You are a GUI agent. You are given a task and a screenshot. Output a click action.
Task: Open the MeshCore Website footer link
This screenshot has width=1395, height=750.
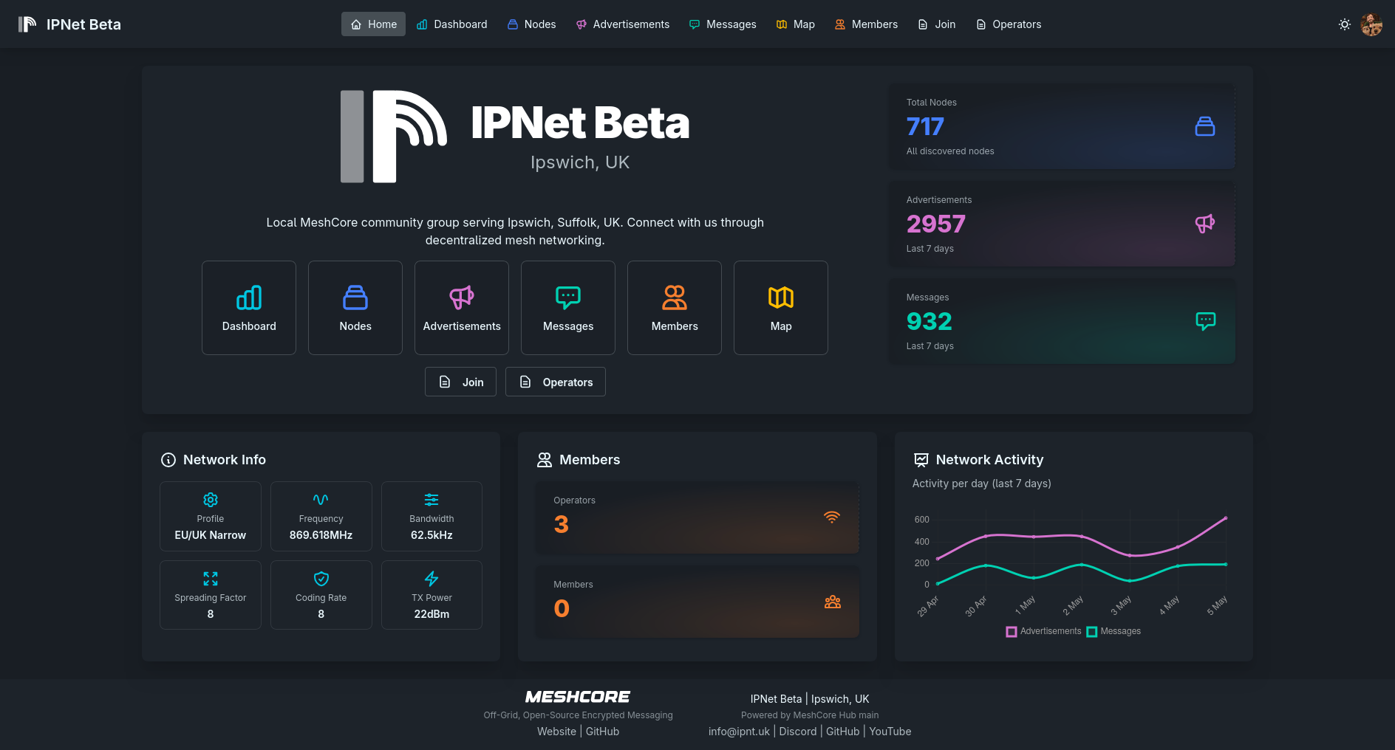(556, 732)
